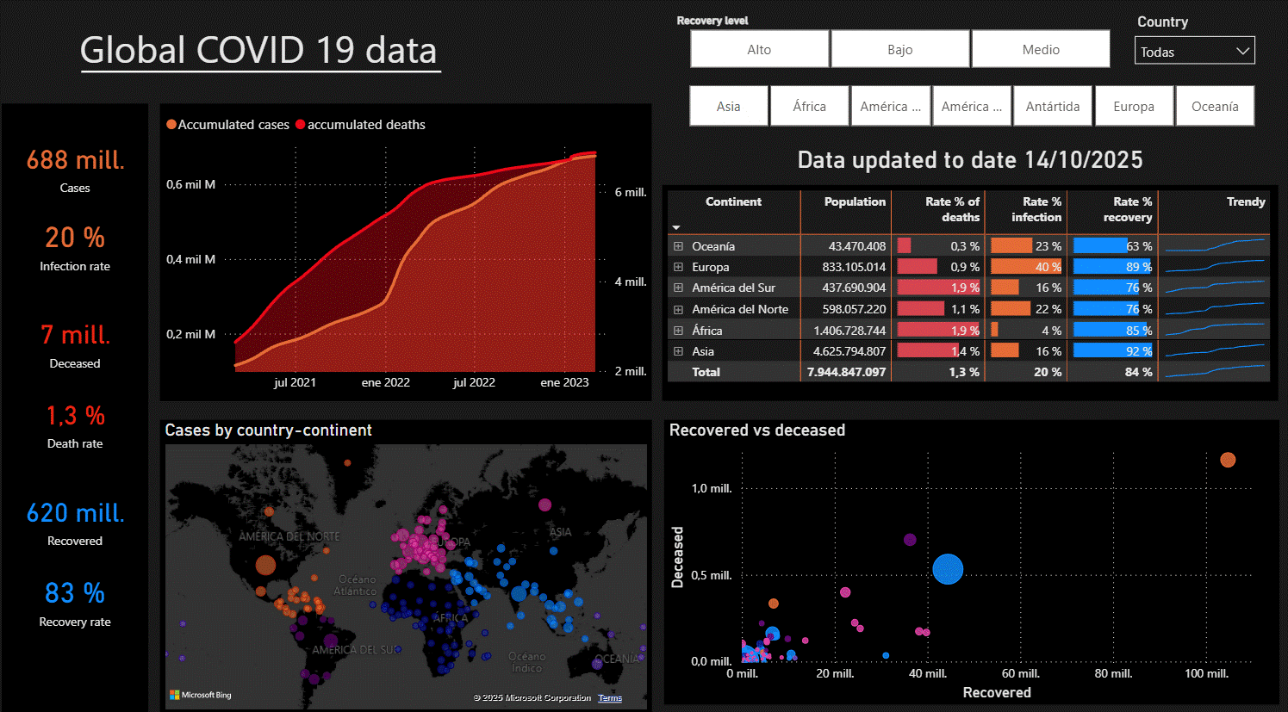The height and width of the screenshot is (712, 1288).
Task: Expand the Oceanía row in table
Action: 678,246
